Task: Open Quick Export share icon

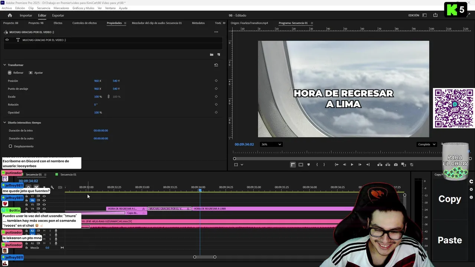Action: pos(435,15)
